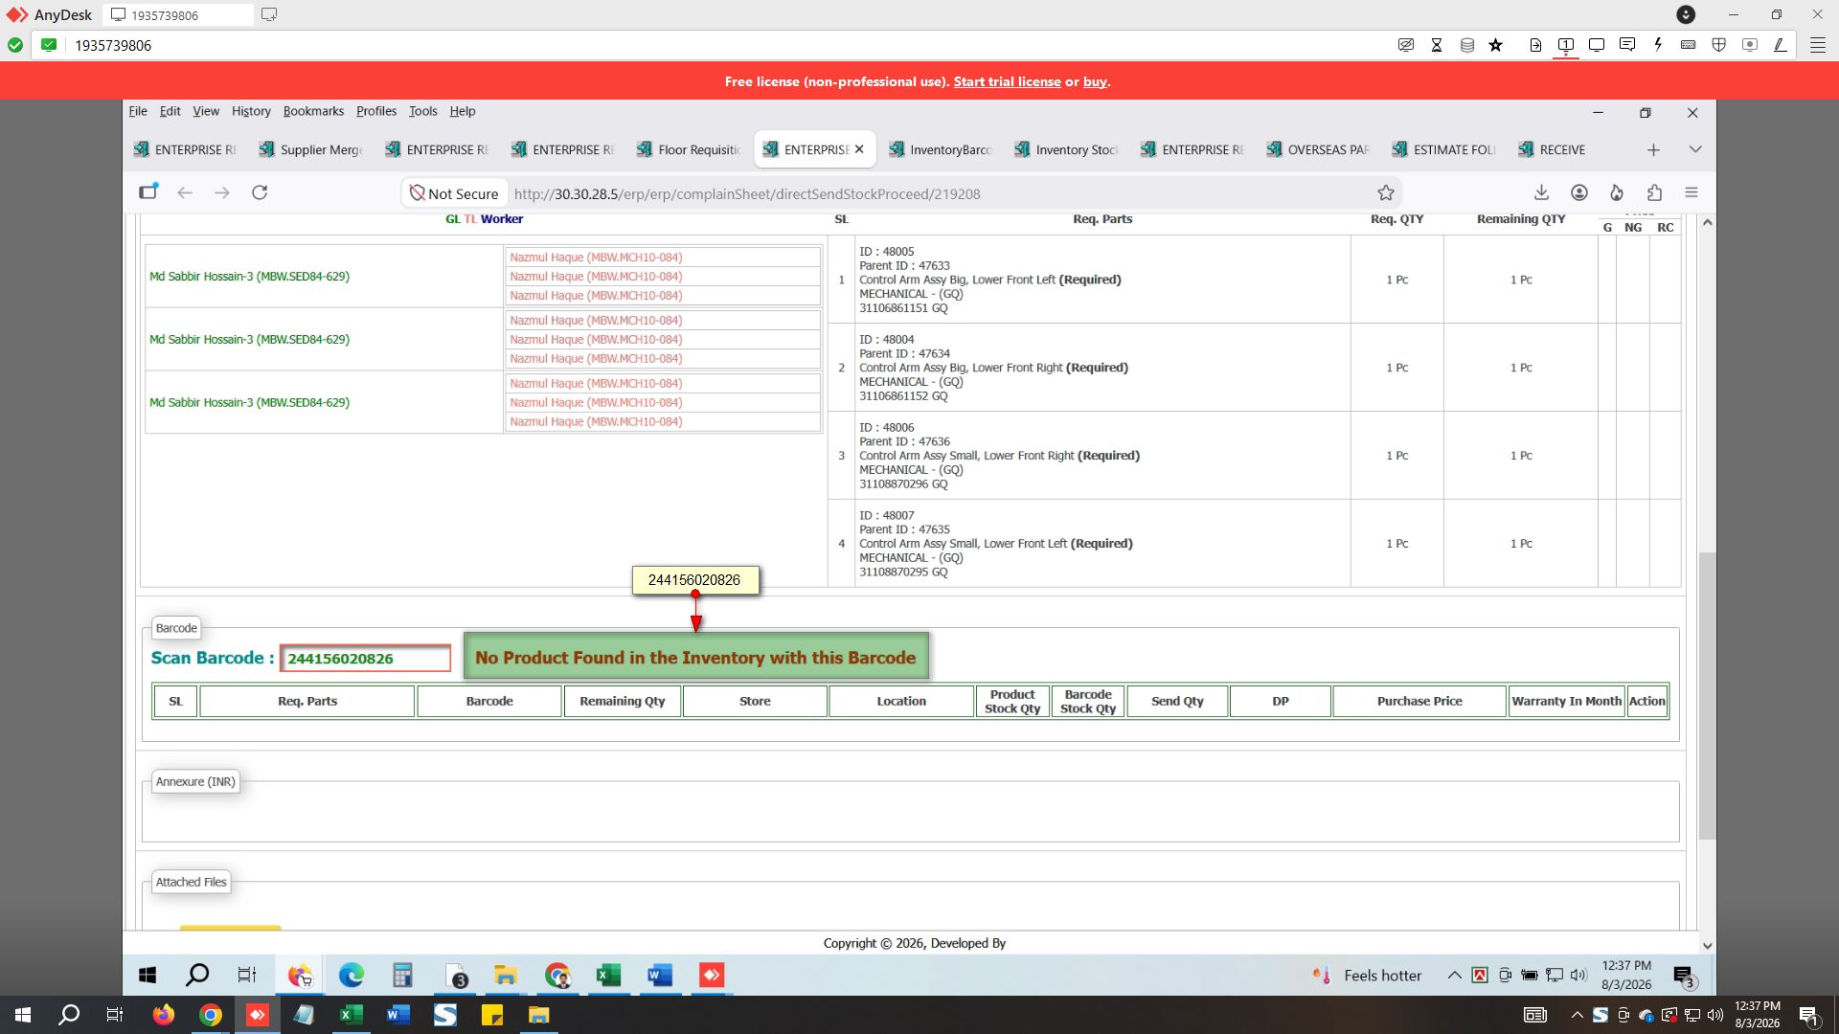Open AnyDesk file transfer icon
1839x1034 pixels.
pyautogui.click(x=1535, y=45)
